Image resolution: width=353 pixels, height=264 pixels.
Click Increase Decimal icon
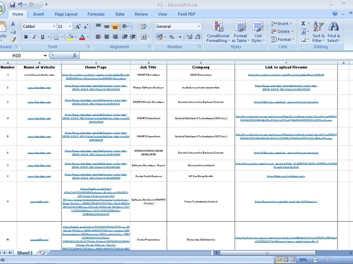tap(190, 37)
